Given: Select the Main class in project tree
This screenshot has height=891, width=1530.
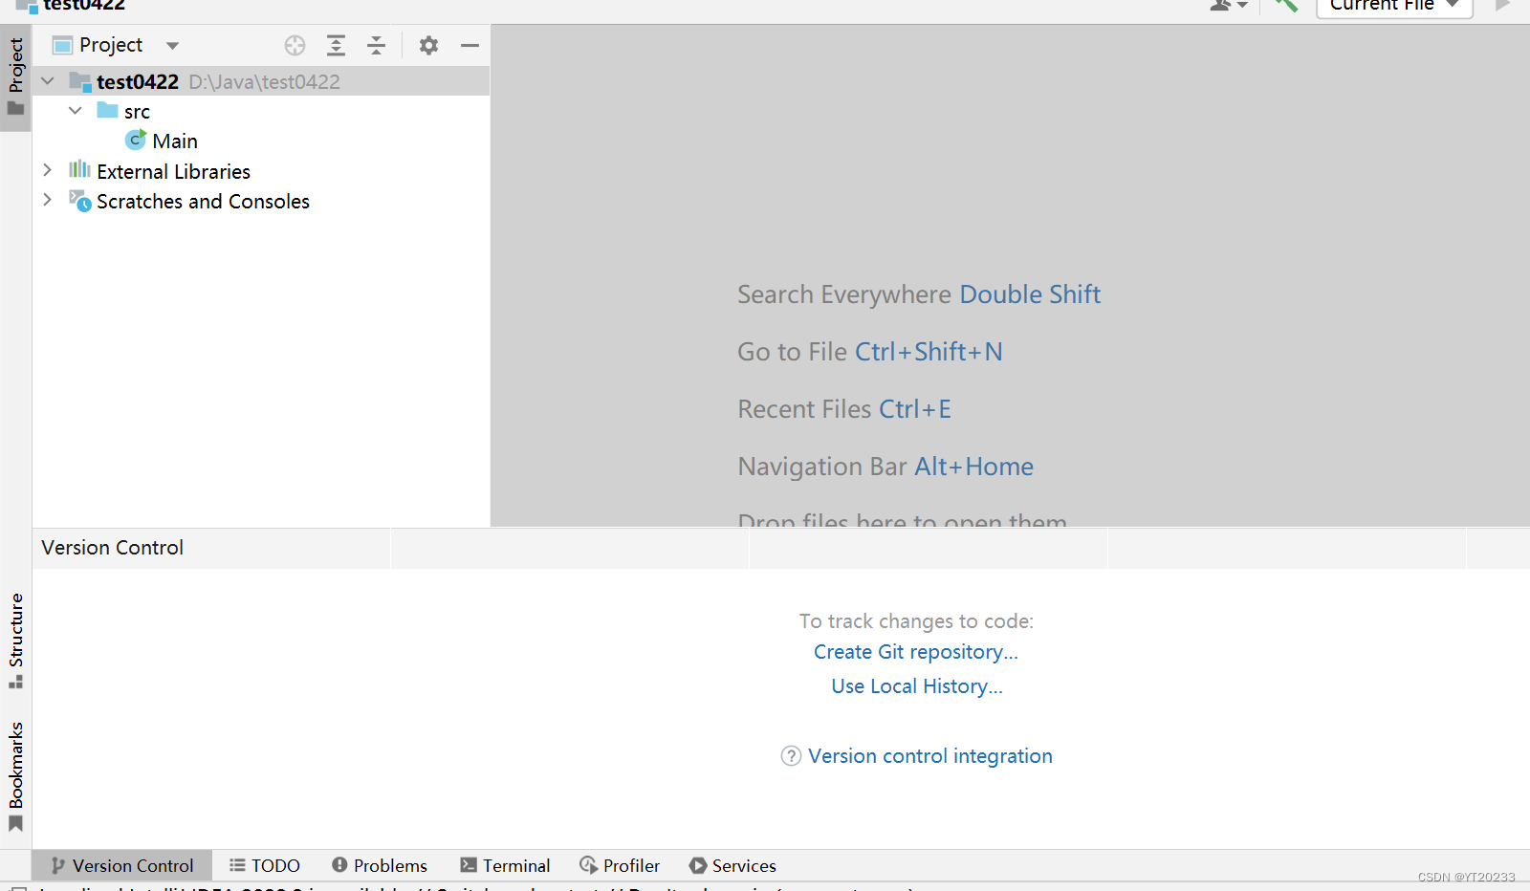Looking at the screenshot, I should (x=175, y=141).
